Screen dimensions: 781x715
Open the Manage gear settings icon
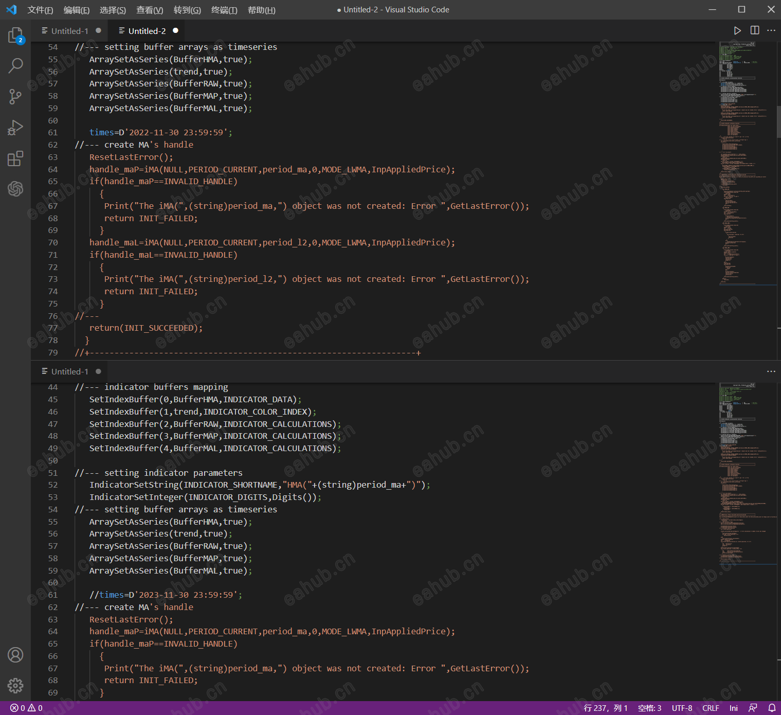click(15, 685)
